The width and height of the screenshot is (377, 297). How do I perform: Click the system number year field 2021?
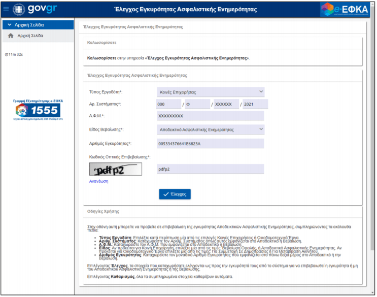click(x=255, y=104)
